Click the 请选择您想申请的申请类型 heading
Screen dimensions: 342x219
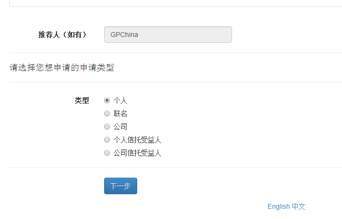click(x=62, y=67)
